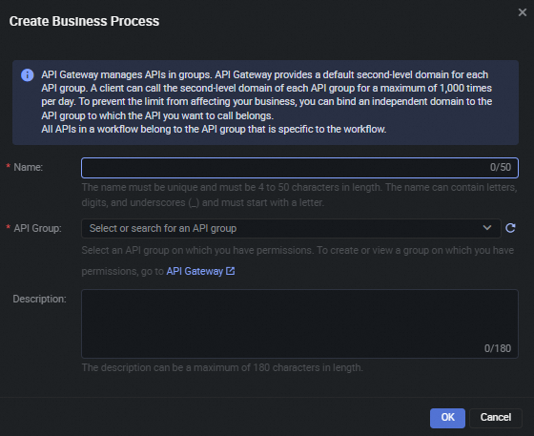The image size is (534, 436).
Task: Open the API Gateway link
Action: 195,271
